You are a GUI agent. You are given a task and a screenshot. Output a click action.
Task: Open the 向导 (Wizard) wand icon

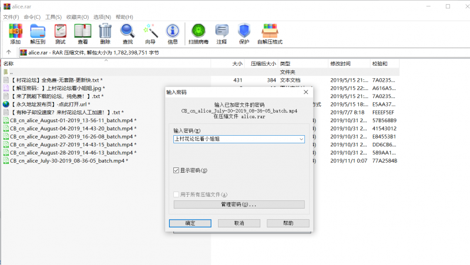[x=150, y=32]
